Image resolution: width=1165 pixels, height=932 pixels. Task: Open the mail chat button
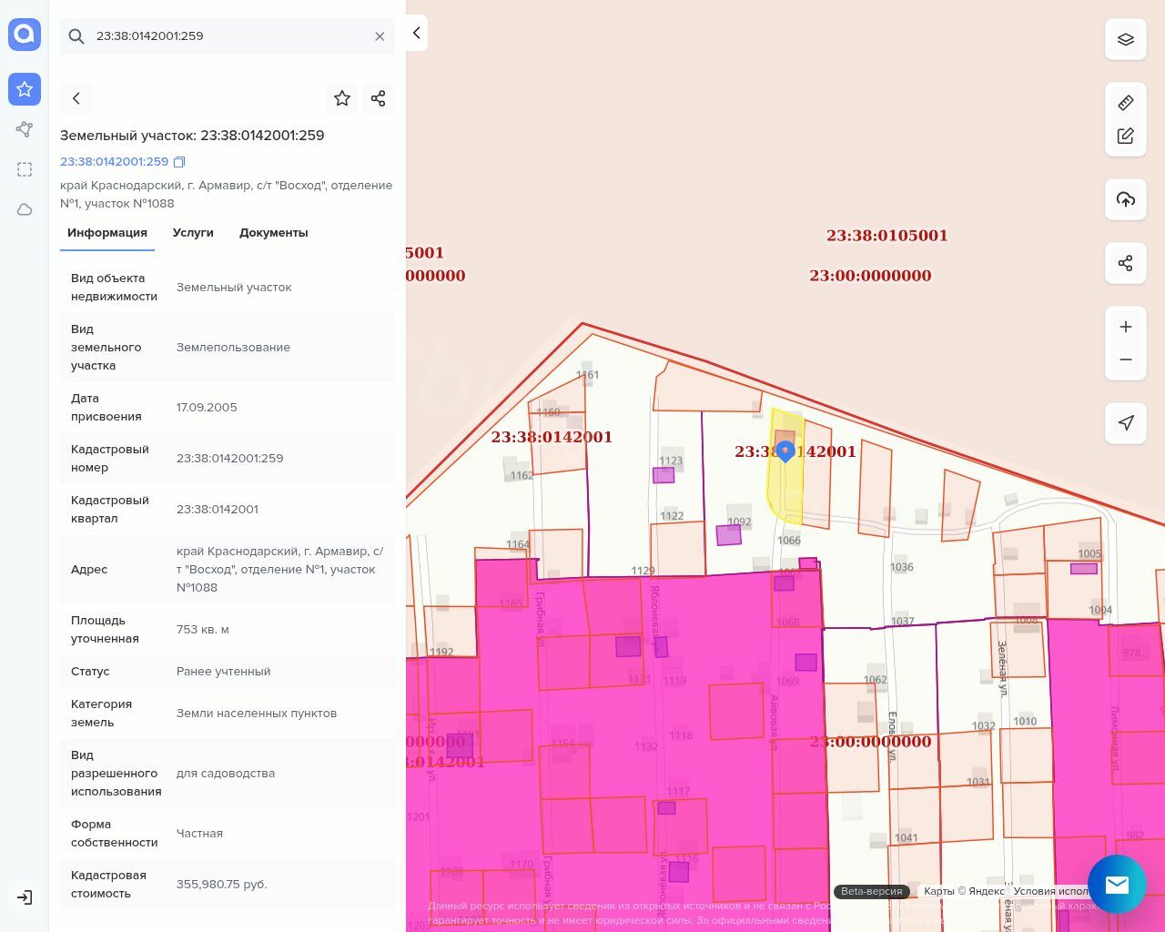pos(1117,884)
